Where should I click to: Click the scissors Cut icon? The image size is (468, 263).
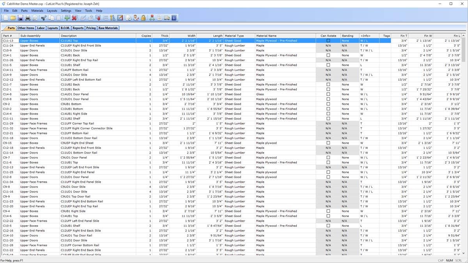tap(44, 18)
